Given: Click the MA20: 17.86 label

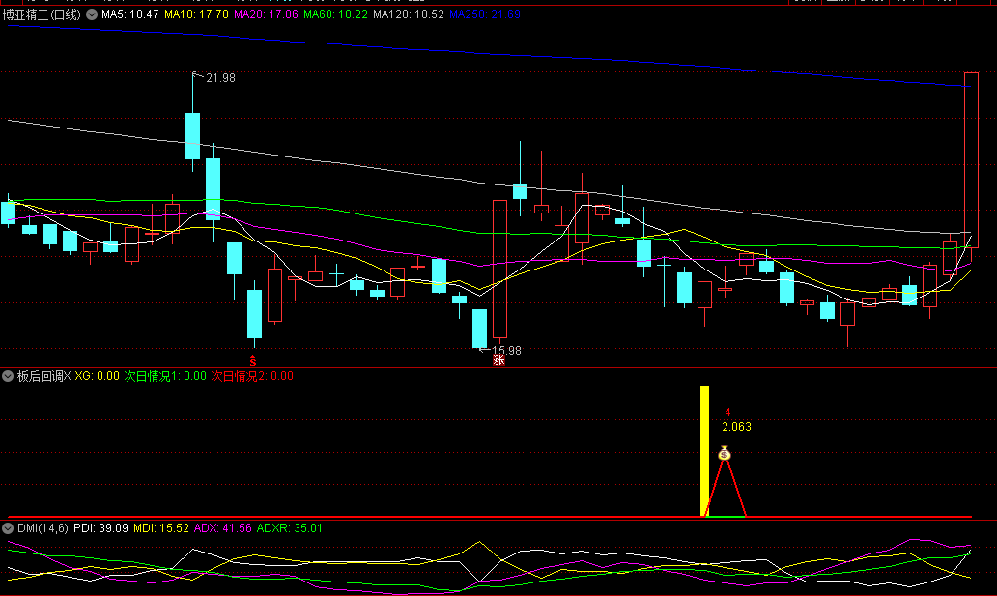Looking at the screenshot, I should (266, 14).
